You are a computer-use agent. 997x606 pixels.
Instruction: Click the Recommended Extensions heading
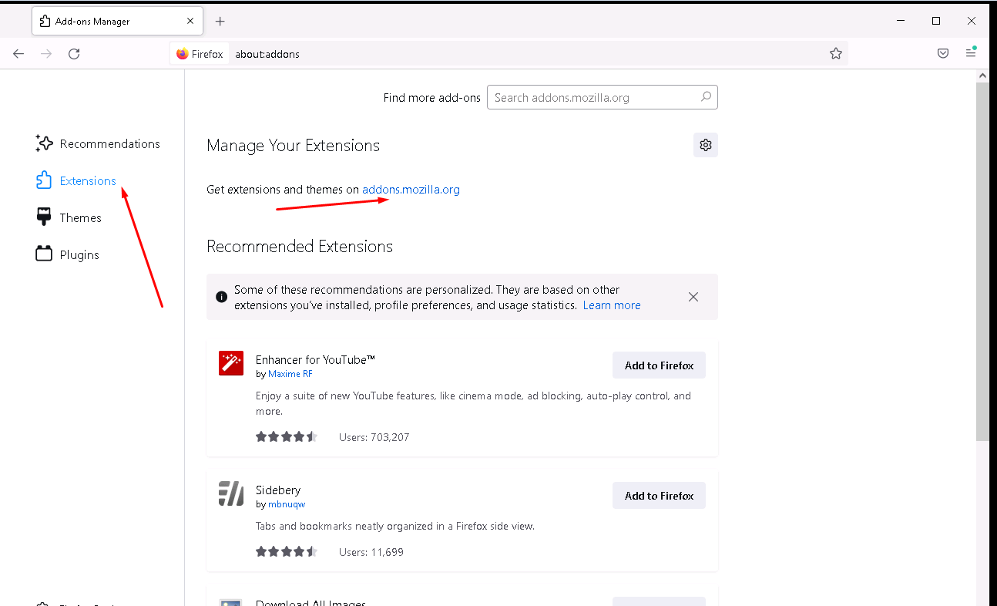(300, 247)
